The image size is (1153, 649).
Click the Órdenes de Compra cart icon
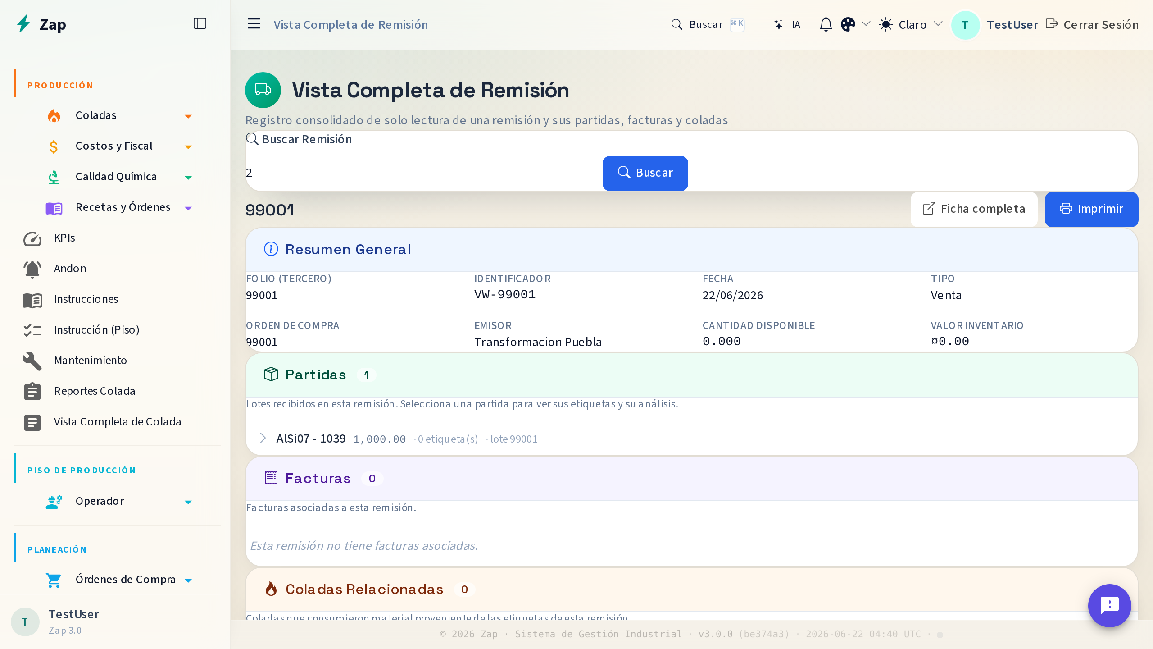tap(54, 580)
